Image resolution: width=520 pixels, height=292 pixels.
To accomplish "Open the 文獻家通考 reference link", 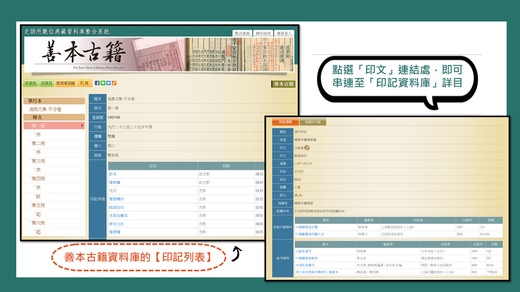I will click(303, 252).
